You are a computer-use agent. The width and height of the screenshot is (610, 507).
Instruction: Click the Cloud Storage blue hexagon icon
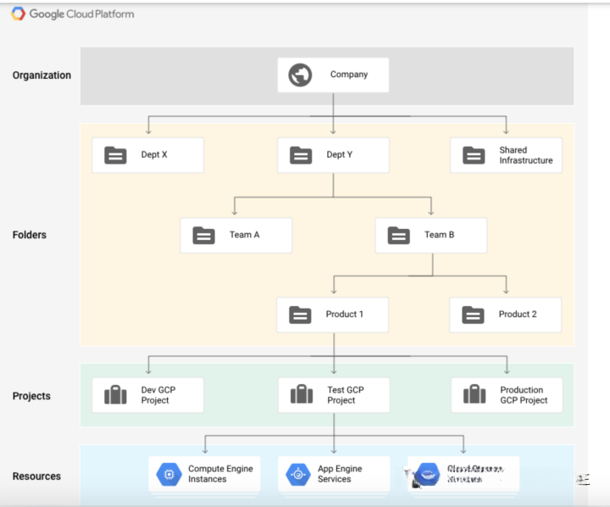[x=428, y=474]
